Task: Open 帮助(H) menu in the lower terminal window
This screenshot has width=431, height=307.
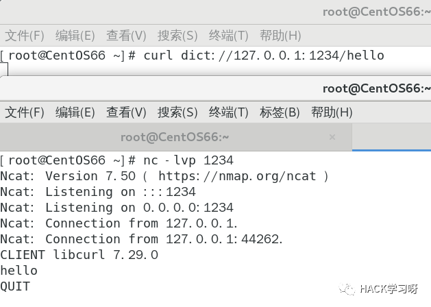Action: (x=332, y=112)
